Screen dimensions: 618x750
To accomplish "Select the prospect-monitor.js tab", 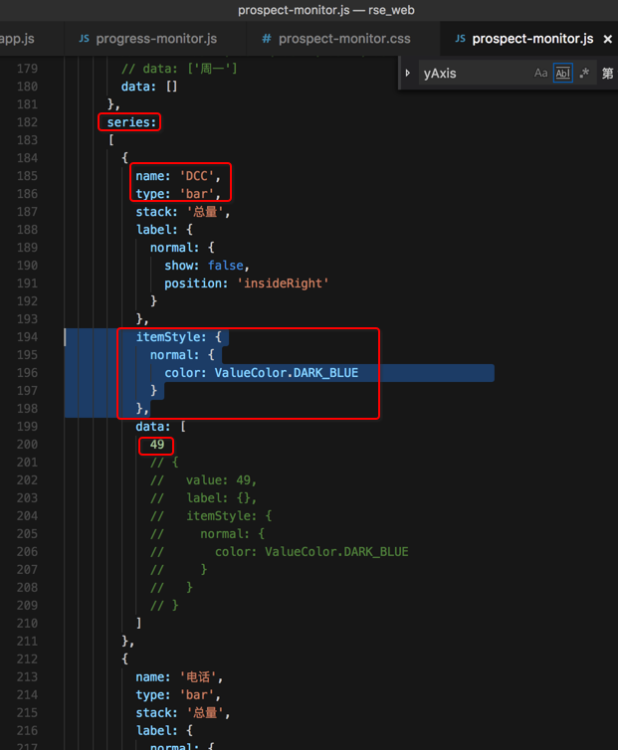I will point(532,39).
